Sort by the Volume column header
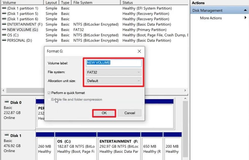 click(22, 3)
